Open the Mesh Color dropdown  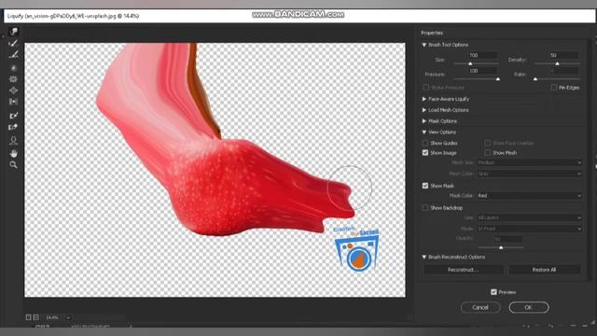pos(529,174)
